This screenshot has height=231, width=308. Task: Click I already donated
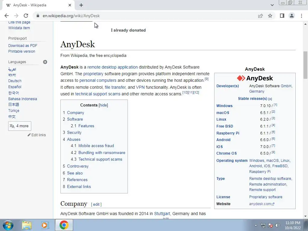click(128, 30)
